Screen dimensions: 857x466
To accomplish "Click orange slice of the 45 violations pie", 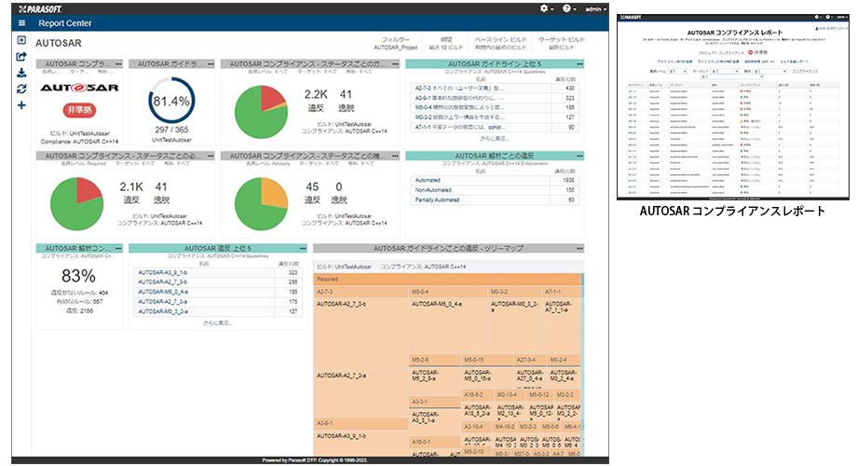I will point(275,193).
